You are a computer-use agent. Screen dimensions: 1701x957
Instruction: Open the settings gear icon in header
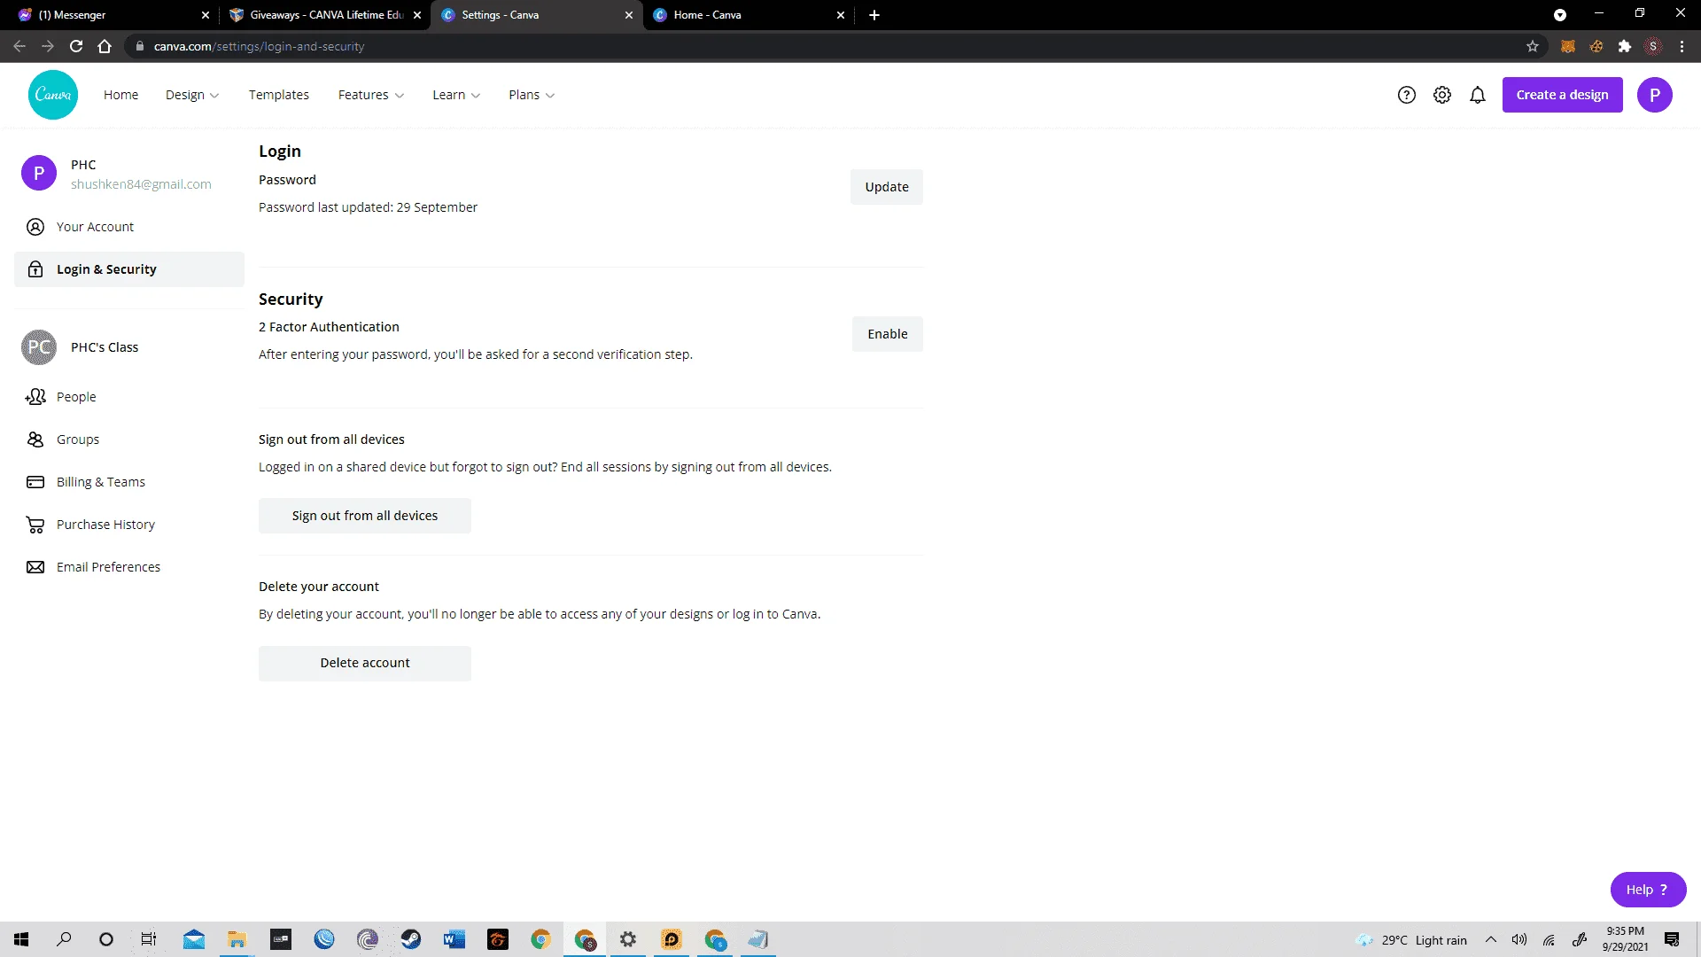tap(1442, 95)
